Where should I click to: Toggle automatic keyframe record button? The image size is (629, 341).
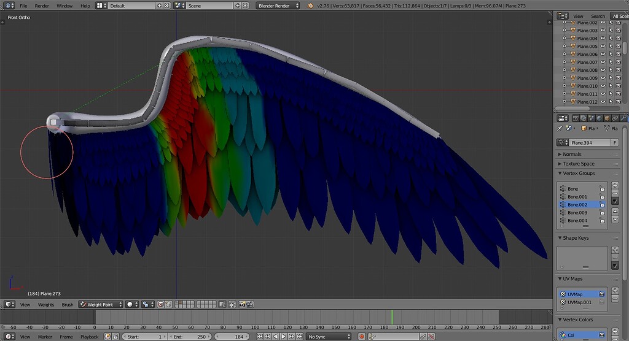pyautogui.click(x=361, y=337)
